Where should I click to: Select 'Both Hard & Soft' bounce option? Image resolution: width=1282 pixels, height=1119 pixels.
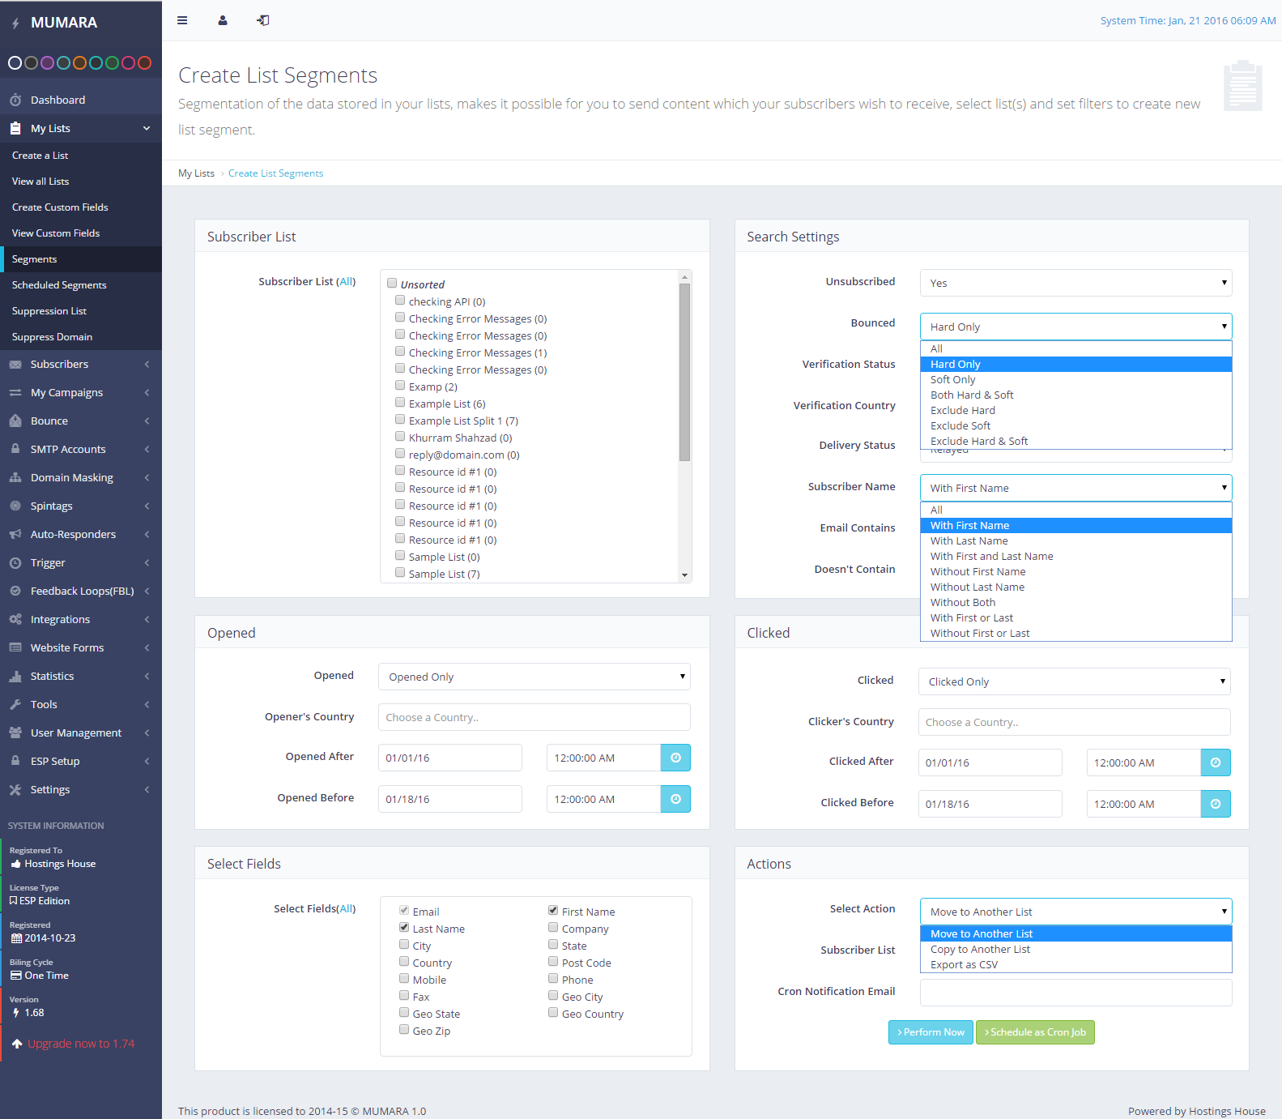tap(972, 395)
